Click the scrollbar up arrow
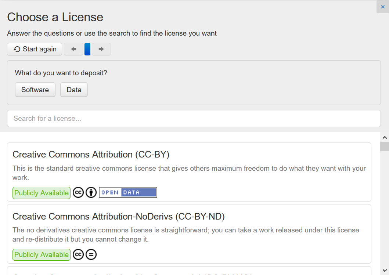Viewport: 389px width, 275px height. (x=385, y=137)
